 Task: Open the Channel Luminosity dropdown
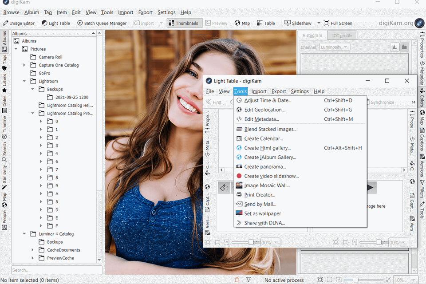coord(334,47)
